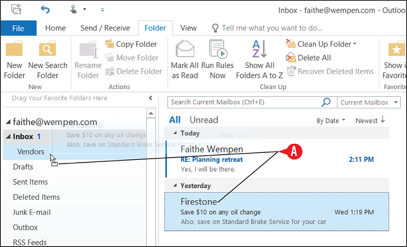
Task: Collapse the Inbox folder triangle
Action: point(8,136)
